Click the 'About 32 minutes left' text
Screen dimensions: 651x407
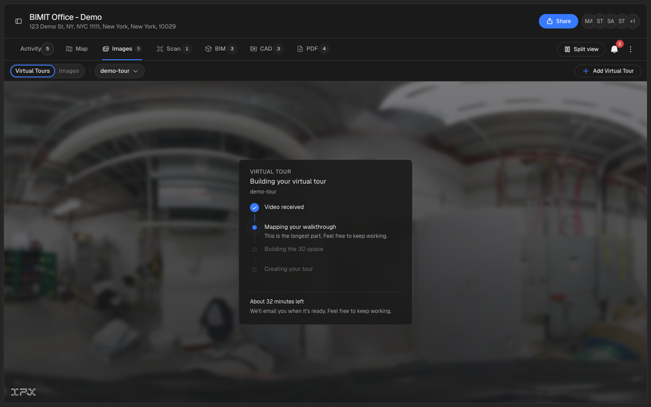tap(277, 302)
